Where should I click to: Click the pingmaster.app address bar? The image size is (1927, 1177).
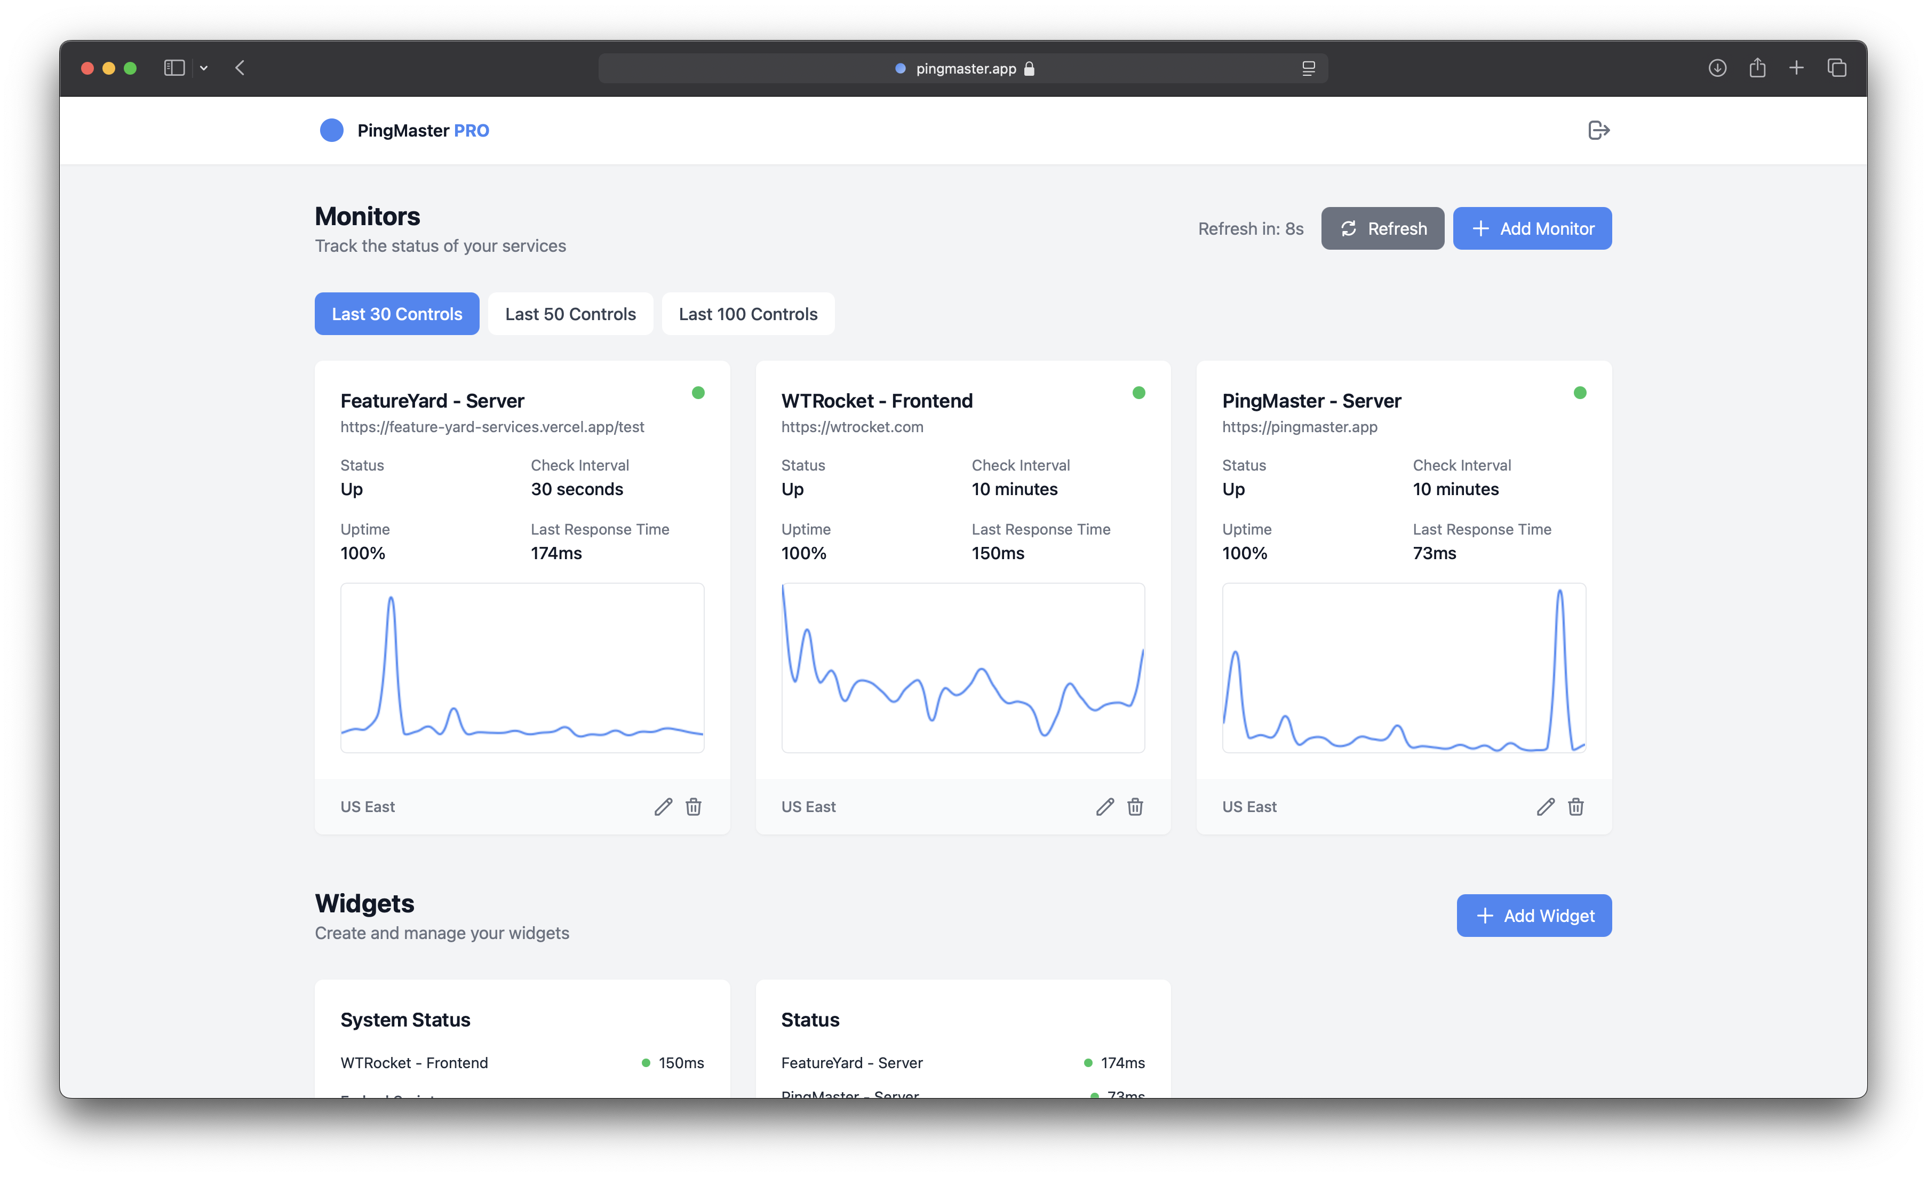963,69
